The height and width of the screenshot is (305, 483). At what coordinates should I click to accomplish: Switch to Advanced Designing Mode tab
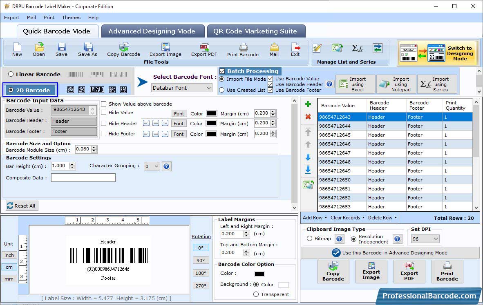click(x=152, y=31)
